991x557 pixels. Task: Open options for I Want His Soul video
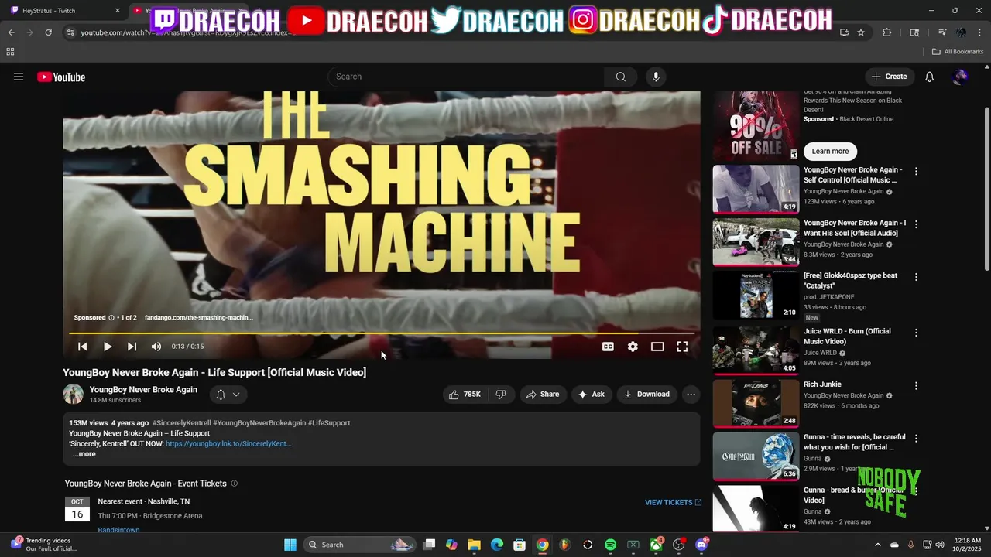coord(916,224)
